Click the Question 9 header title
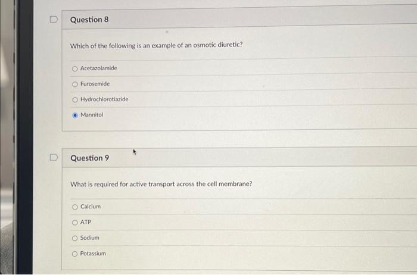 tap(89, 158)
